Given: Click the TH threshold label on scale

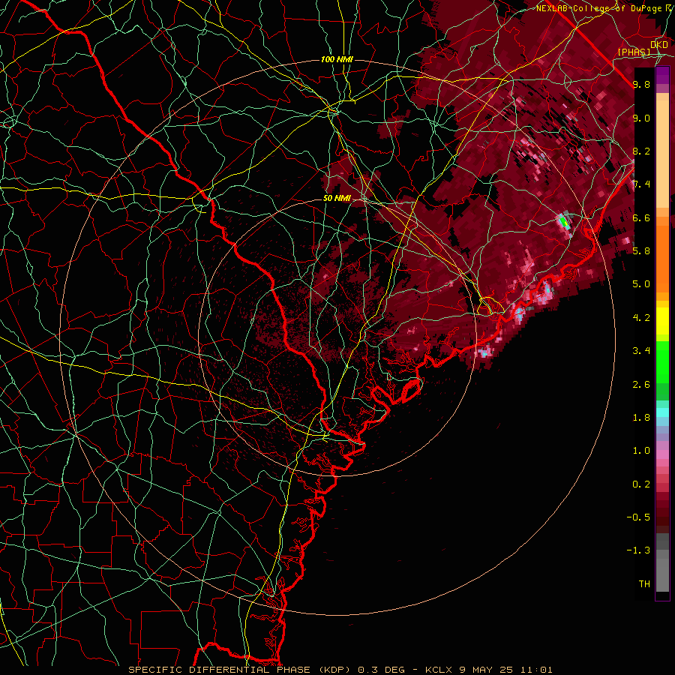Looking at the screenshot, I should 644,584.
